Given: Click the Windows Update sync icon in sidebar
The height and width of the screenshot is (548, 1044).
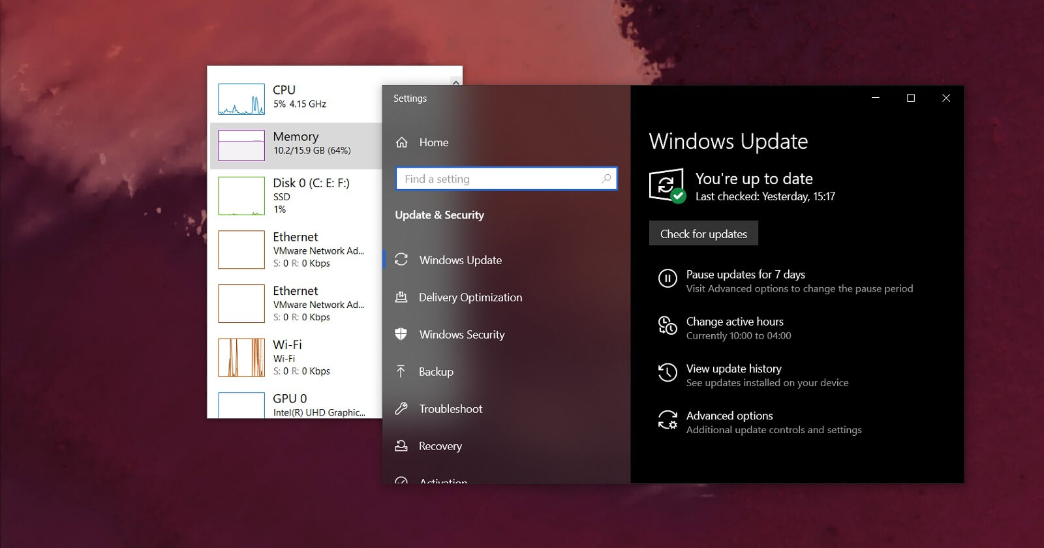Looking at the screenshot, I should 401,260.
